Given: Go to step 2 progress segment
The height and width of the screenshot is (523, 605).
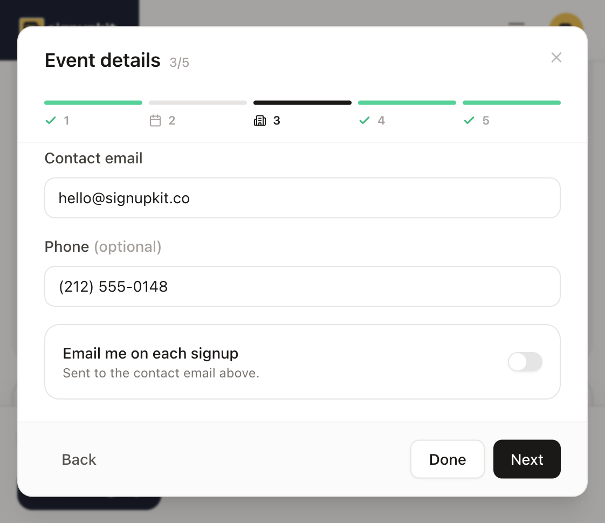Looking at the screenshot, I should (x=197, y=102).
